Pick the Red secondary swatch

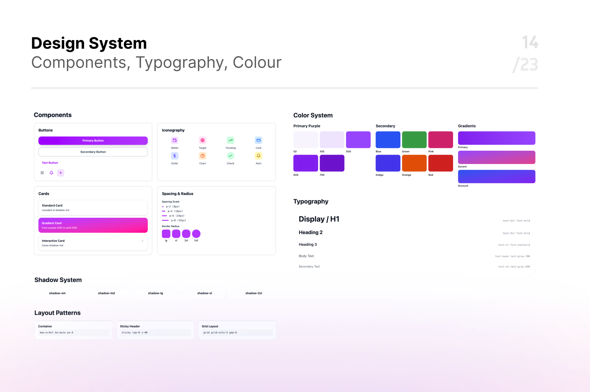tap(441, 163)
